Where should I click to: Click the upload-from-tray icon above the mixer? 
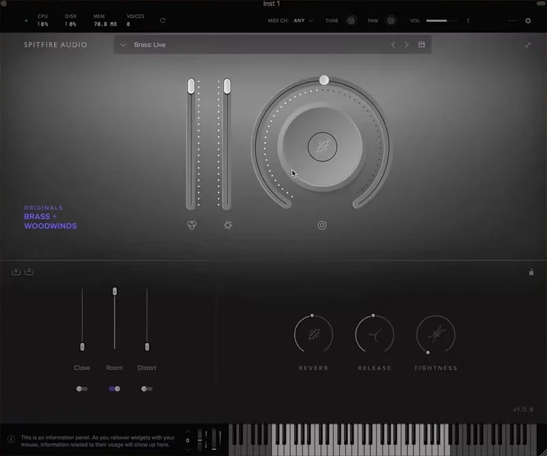click(x=29, y=271)
